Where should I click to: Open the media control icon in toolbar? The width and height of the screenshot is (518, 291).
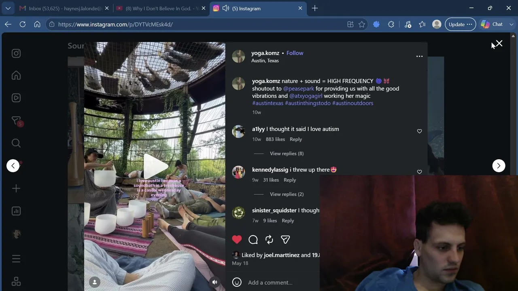pyautogui.click(x=408, y=24)
